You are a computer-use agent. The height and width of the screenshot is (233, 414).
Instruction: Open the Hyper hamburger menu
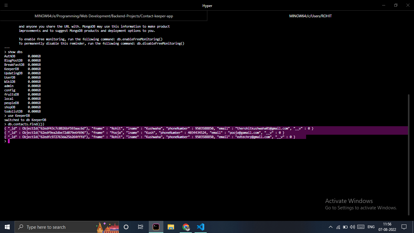pos(6,5)
